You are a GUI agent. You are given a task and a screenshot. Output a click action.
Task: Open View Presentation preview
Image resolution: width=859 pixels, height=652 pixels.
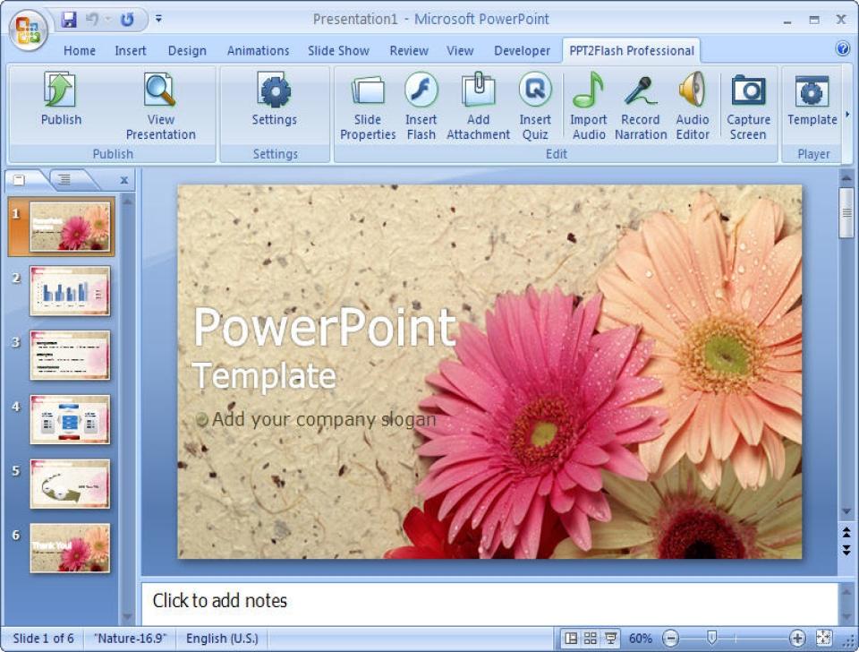click(160, 91)
